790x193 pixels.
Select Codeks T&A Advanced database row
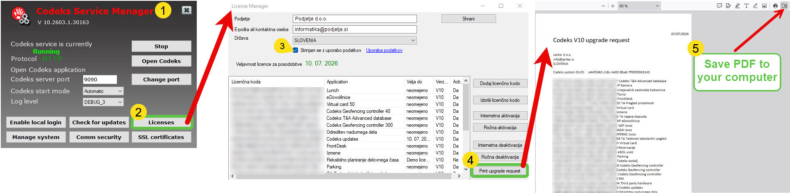click(346, 118)
